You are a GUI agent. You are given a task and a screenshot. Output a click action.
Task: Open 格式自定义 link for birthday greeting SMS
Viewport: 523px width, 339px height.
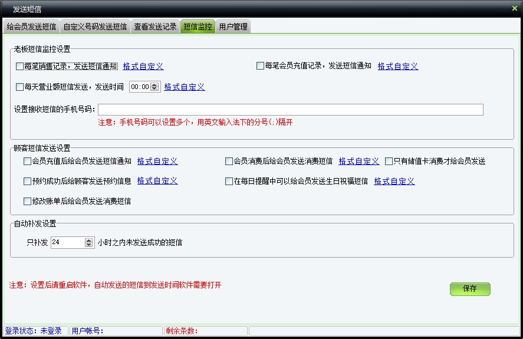(x=394, y=181)
